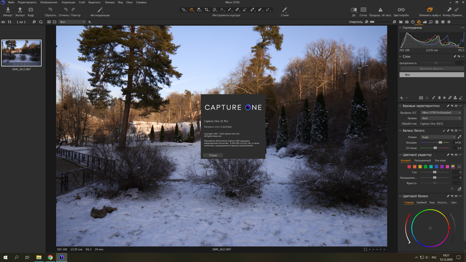
Task: Collapse the Гистограмма panel
Action: tap(401, 28)
